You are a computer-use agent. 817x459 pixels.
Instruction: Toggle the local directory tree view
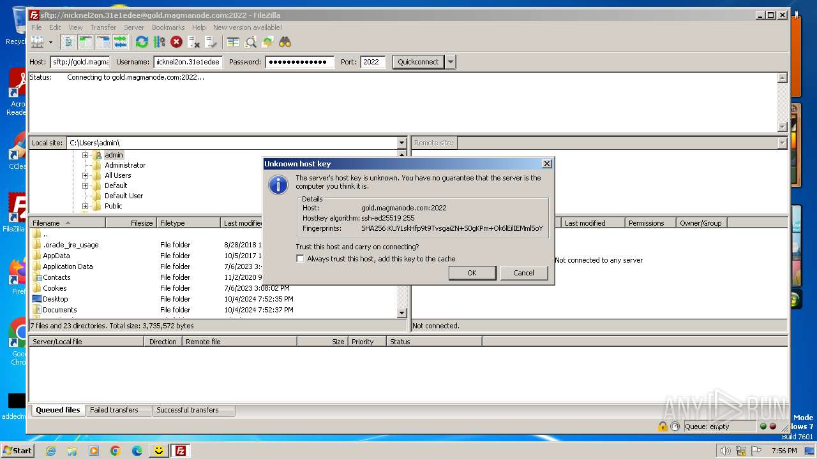[x=86, y=42]
